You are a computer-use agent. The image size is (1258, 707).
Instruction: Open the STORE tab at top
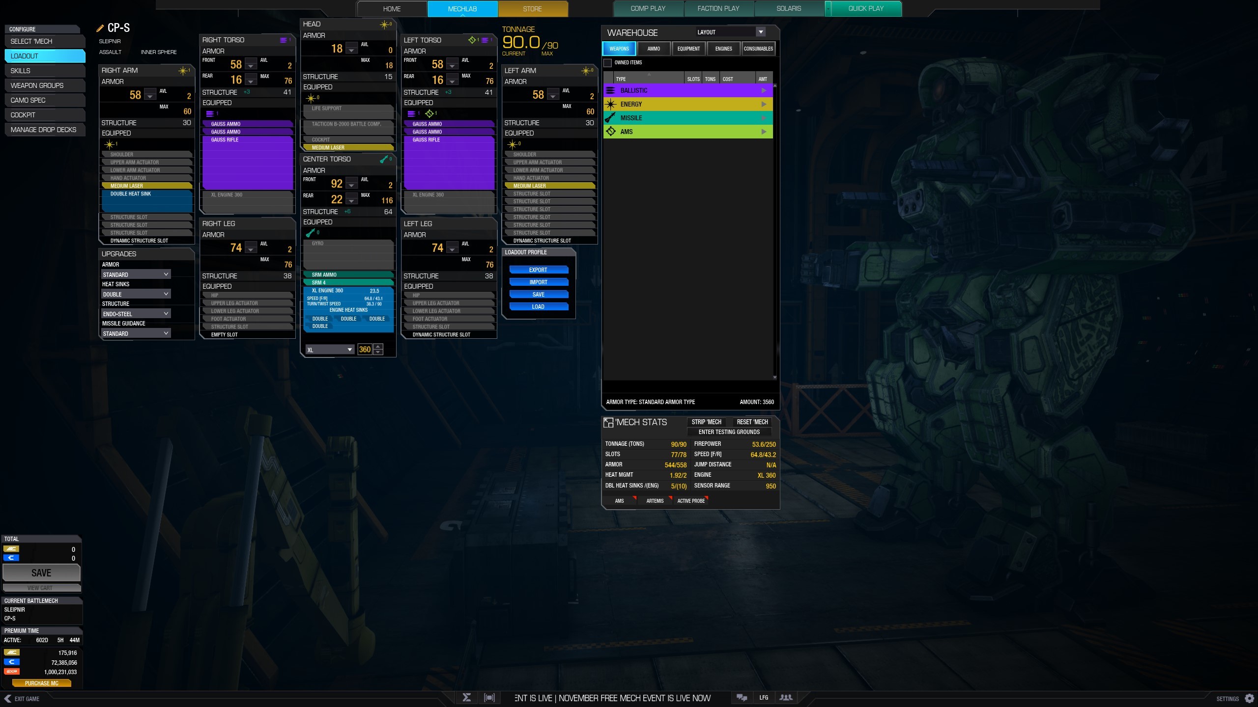pos(532,8)
